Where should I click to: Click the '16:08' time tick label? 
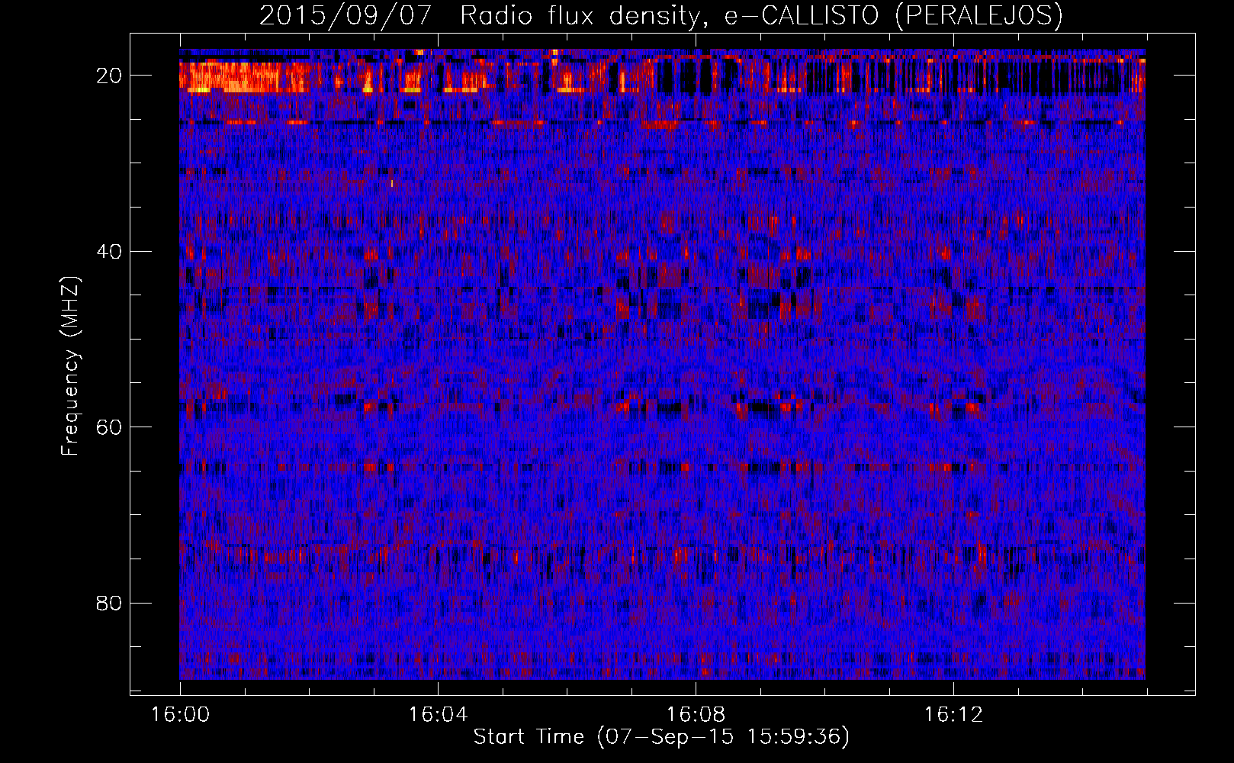click(696, 715)
